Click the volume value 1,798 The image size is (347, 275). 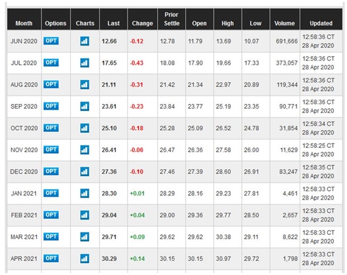coord(290,259)
